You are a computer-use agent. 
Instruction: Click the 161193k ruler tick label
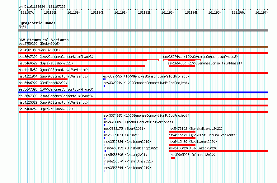click(x=168, y=12)
